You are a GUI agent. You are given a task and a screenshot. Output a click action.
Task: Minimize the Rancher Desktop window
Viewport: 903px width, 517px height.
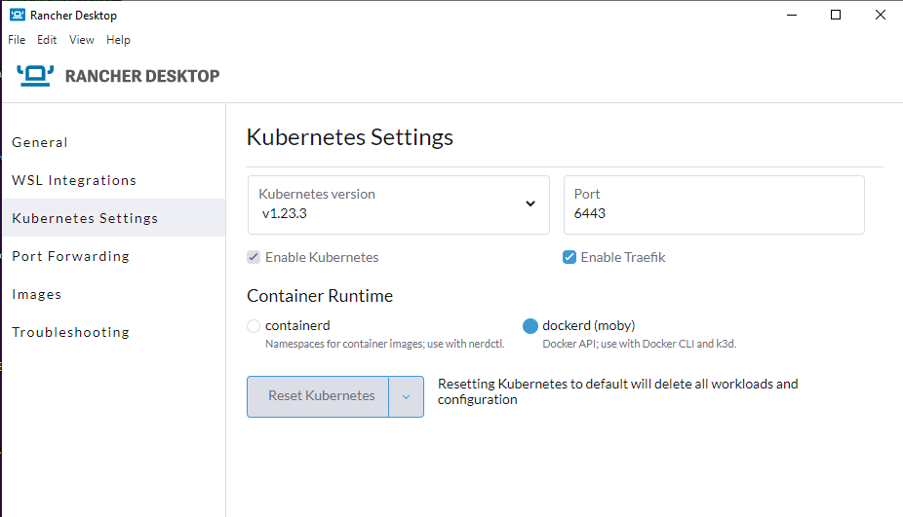(x=792, y=15)
